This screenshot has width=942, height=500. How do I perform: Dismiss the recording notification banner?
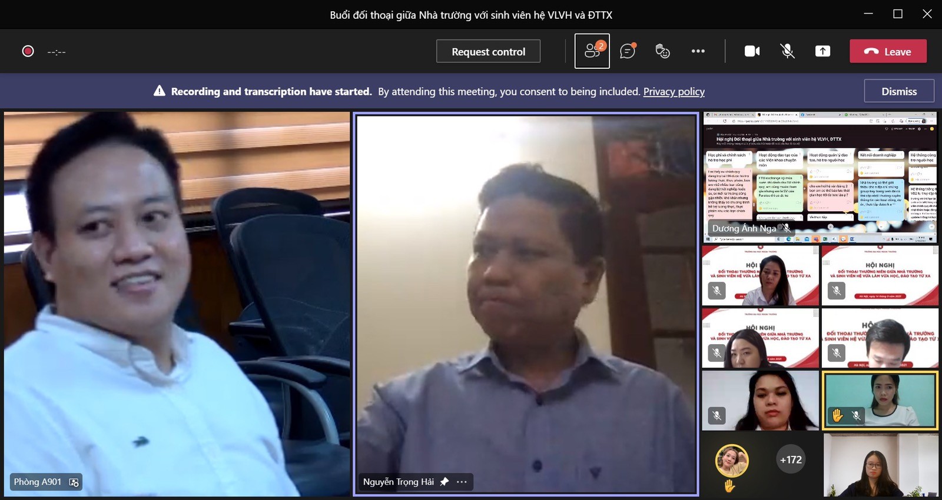click(x=898, y=91)
